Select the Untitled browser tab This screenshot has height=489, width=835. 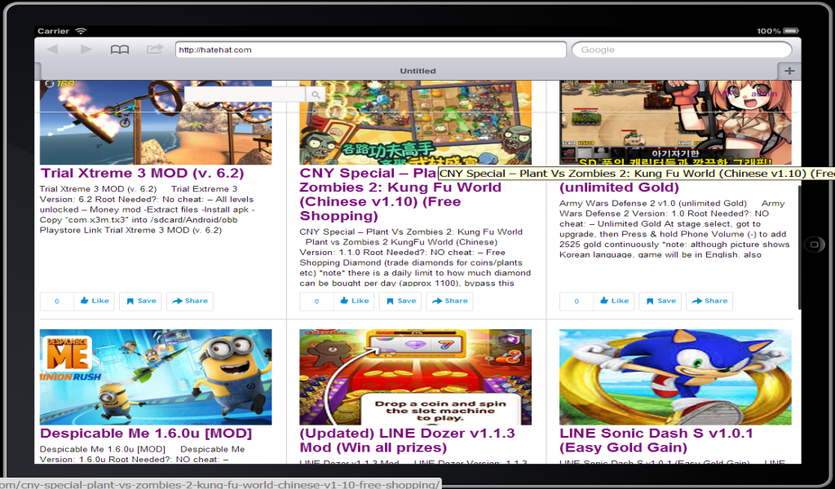[x=418, y=71]
